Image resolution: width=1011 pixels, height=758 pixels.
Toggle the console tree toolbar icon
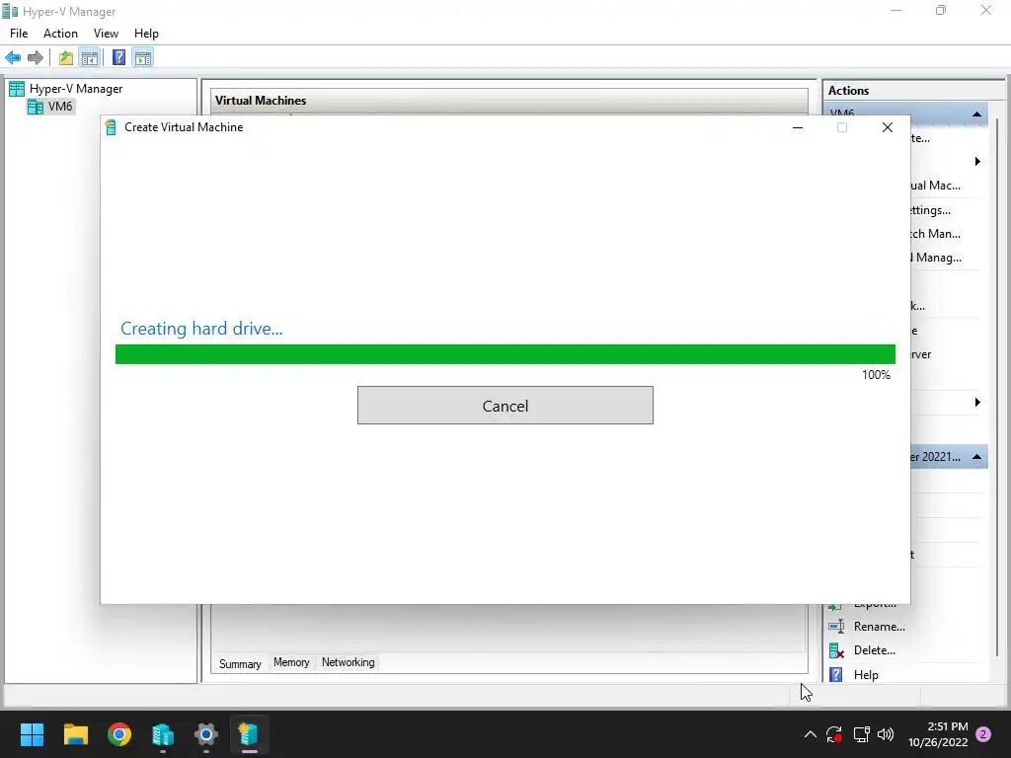point(90,58)
